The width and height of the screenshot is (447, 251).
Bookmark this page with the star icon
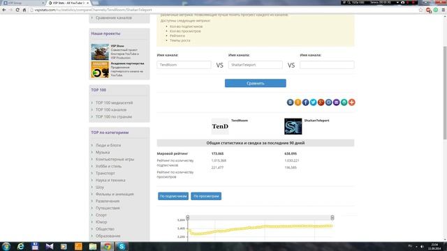point(420,10)
